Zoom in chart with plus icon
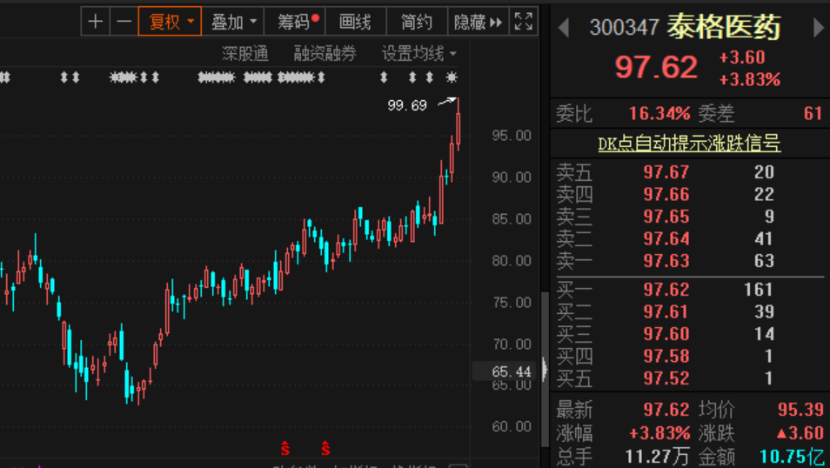This screenshot has height=468, width=830. coord(96,22)
